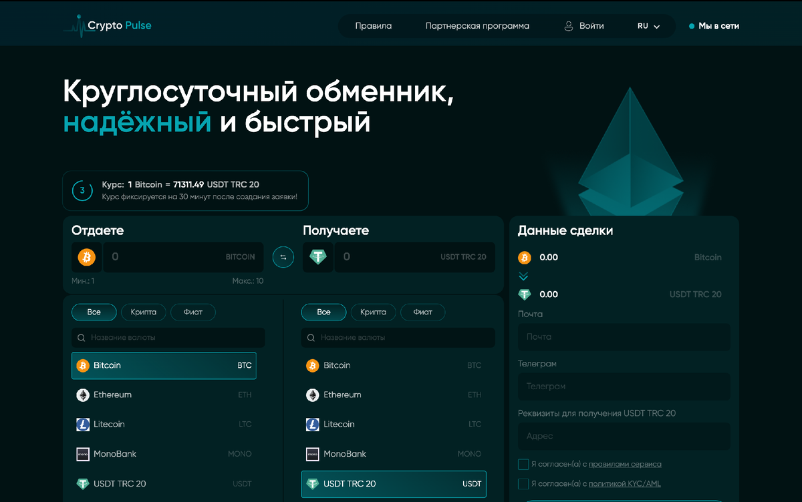Check the KYC/AML policy agreement checkbox
Screen dimensions: 802x502
click(523, 483)
